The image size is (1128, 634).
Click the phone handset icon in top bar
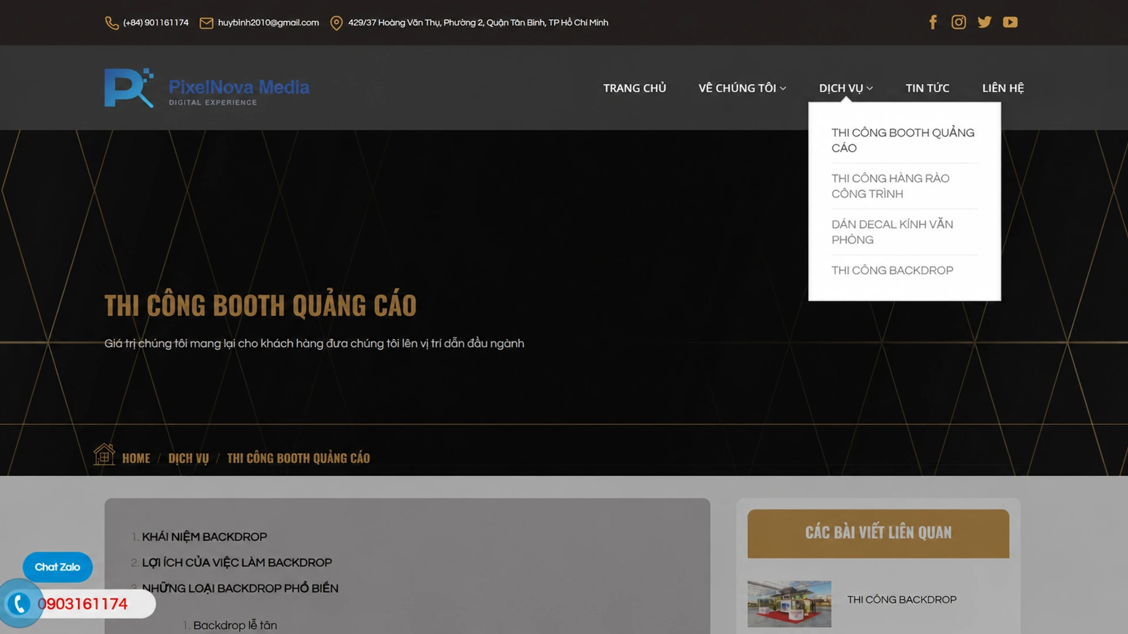[x=112, y=23]
